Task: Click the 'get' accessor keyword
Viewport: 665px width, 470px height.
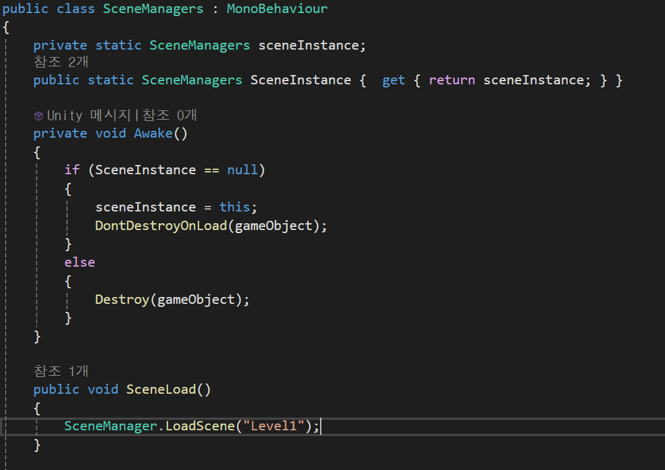Action: click(393, 81)
